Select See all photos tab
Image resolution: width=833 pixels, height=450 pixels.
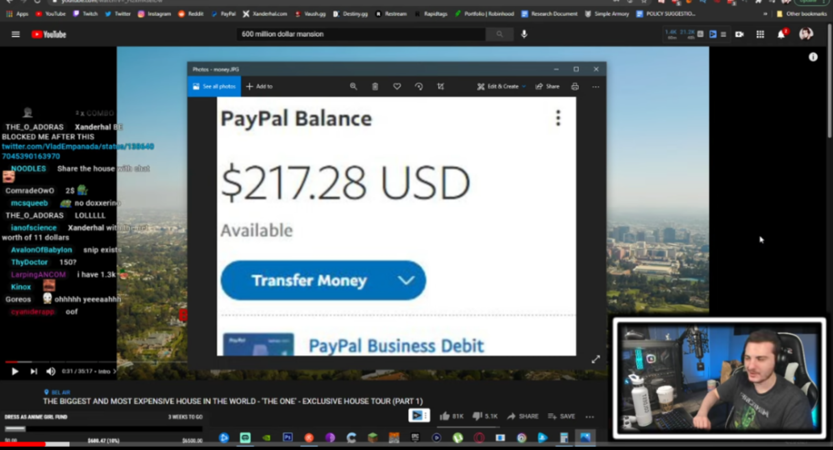click(x=214, y=86)
